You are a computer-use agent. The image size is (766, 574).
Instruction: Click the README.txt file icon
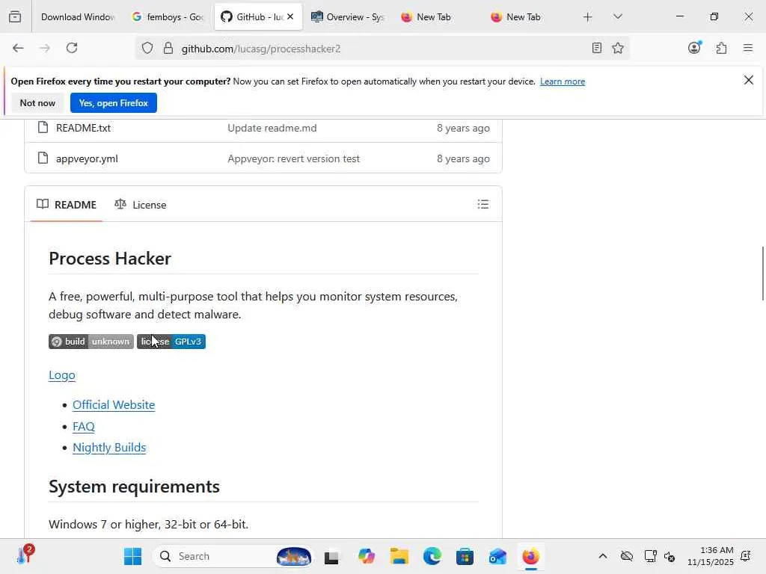43,127
